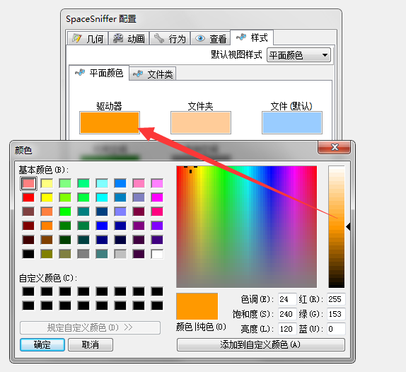The height and width of the screenshot is (372, 406).
Task: Click the 样式 tab style icon
Action: click(x=241, y=37)
